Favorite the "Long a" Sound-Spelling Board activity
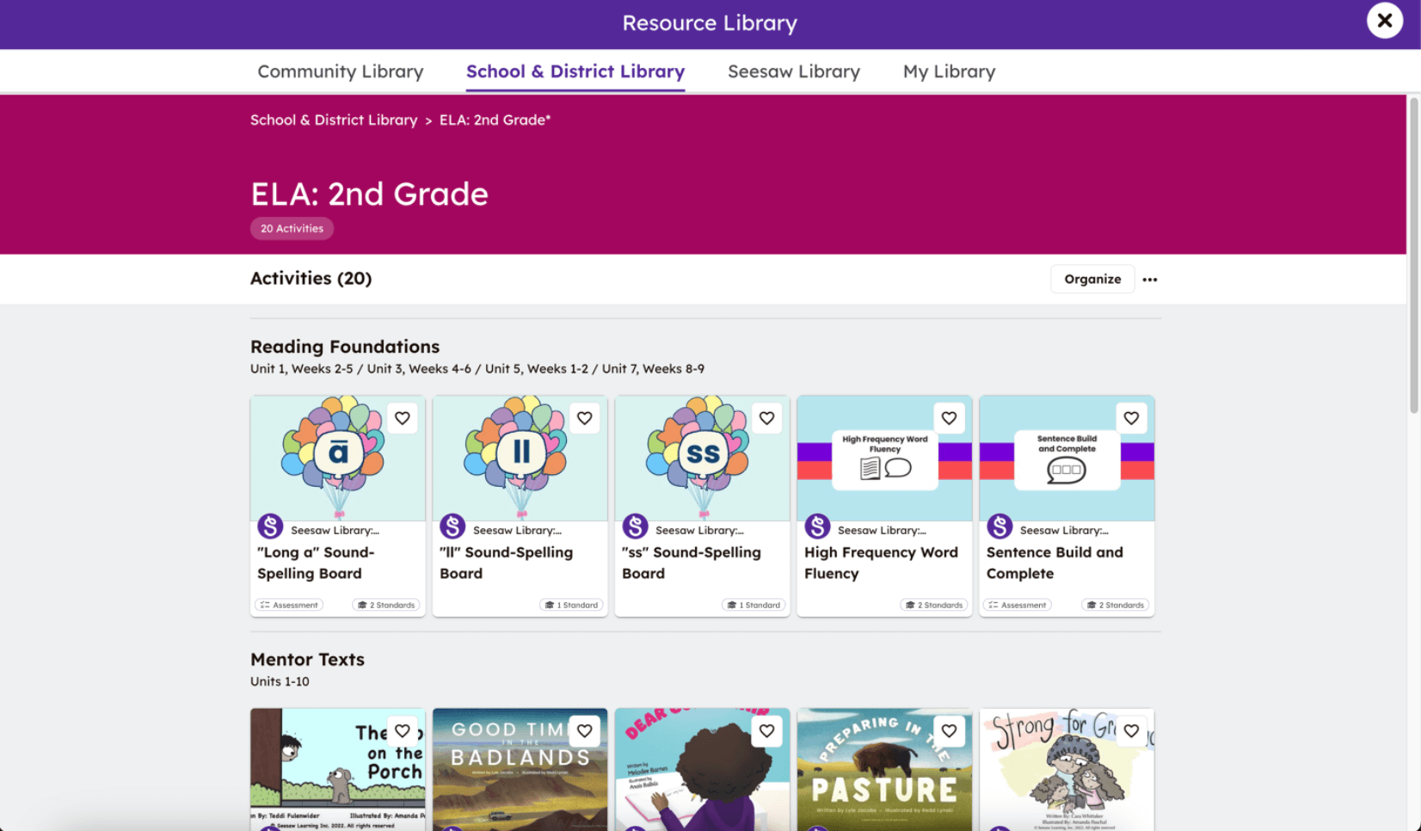This screenshot has height=831, width=1421. (x=402, y=418)
